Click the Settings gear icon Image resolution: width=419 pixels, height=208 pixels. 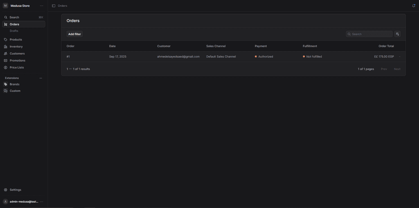pyautogui.click(x=6, y=190)
